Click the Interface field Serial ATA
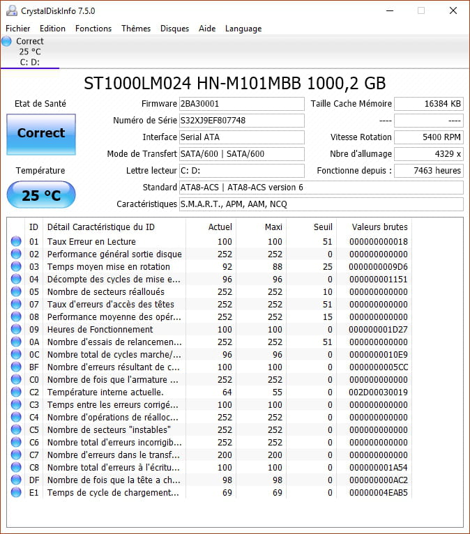Viewport: 470px width, 534px height. pyautogui.click(x=242, y=137)
